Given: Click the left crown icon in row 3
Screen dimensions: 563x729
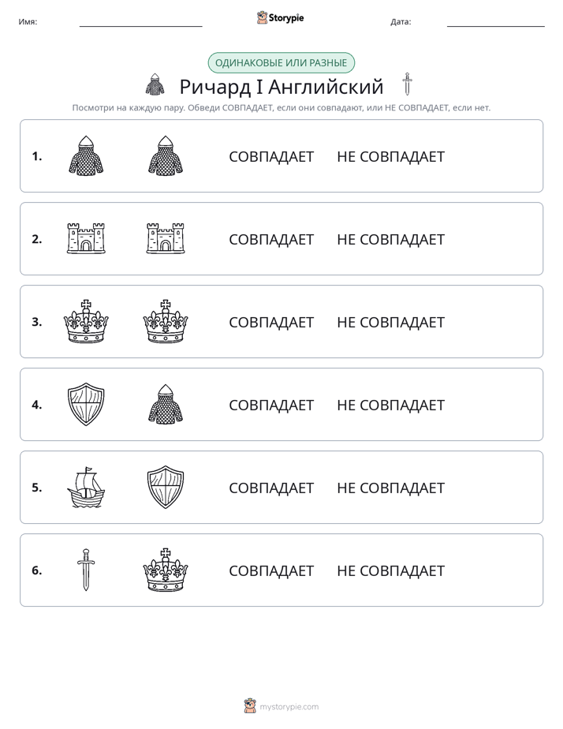Looking at the screenshot, I should point(86,321).
